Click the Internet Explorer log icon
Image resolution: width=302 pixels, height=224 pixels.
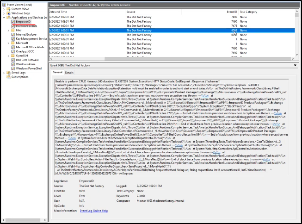coord(13,34)
